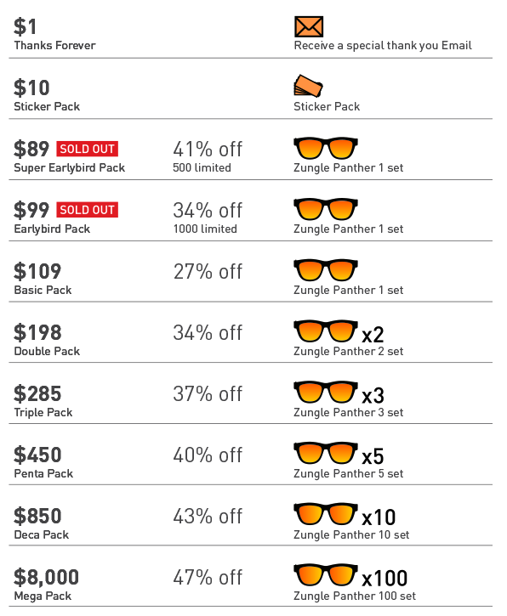Click sunglasses icon in Earlybird Pack row
The height and width of the screenshot is (616, 507).
click(x=326, y=209)
